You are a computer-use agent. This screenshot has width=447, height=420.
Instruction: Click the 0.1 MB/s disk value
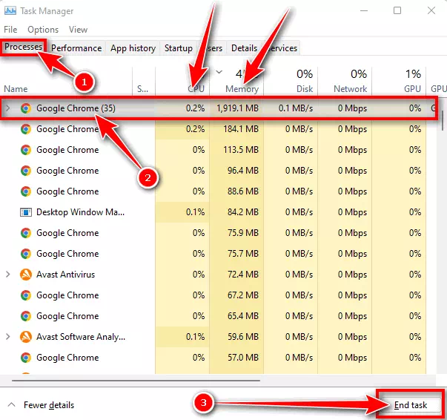(x=296, y=108)
